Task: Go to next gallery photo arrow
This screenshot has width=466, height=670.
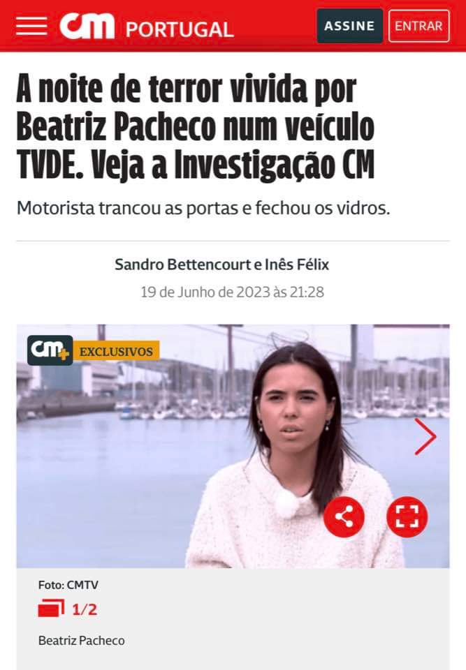Action: [425, 436]
